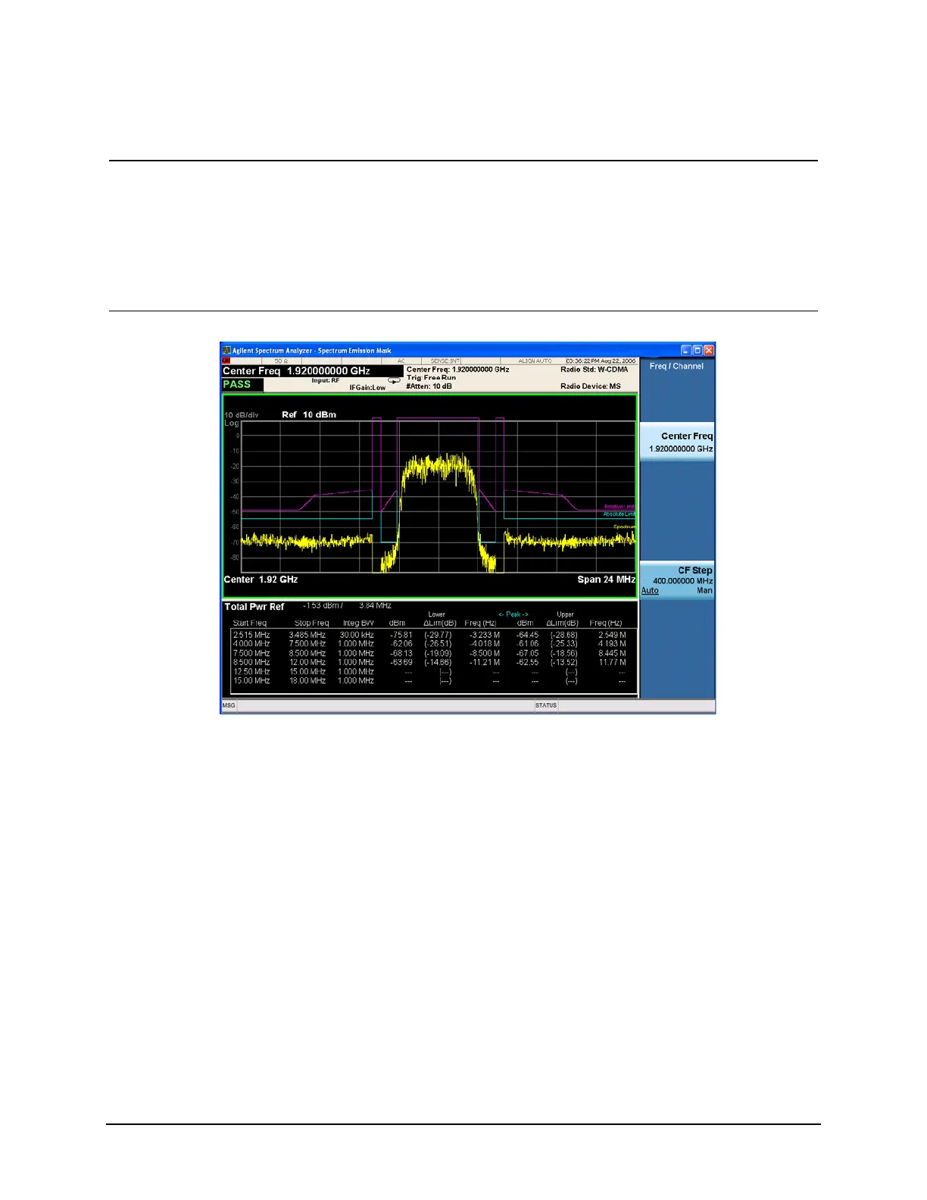
Task: Minimize the Spectrum Analyzer window
Action: [686, 351]
